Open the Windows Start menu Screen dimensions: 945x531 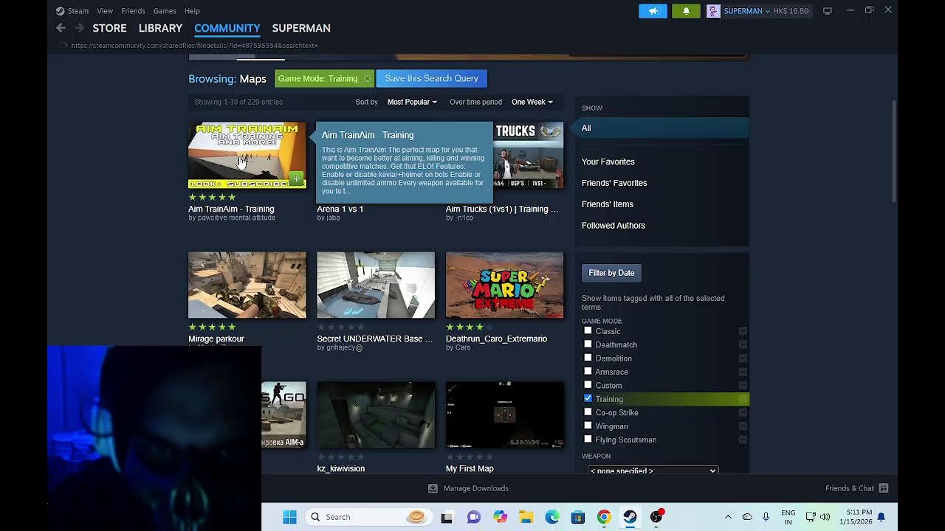click(289, 517)
